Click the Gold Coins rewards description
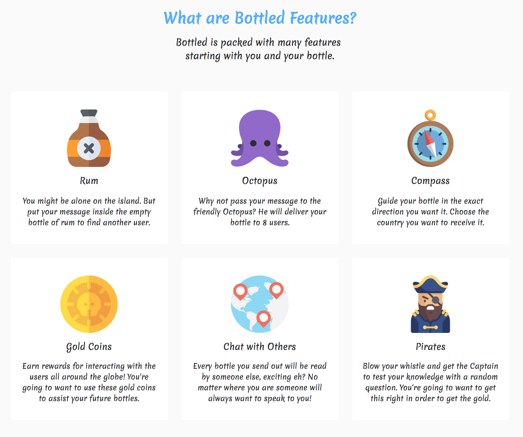 pos(89,382)
